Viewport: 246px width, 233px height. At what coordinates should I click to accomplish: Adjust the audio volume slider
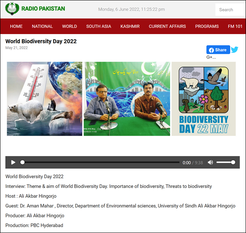click(226, 162)
